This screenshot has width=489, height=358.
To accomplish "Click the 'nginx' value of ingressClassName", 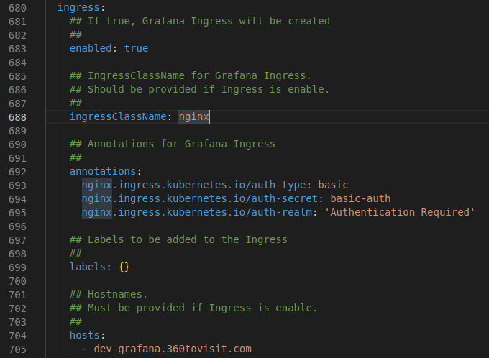I will click(x=193, y=116).
